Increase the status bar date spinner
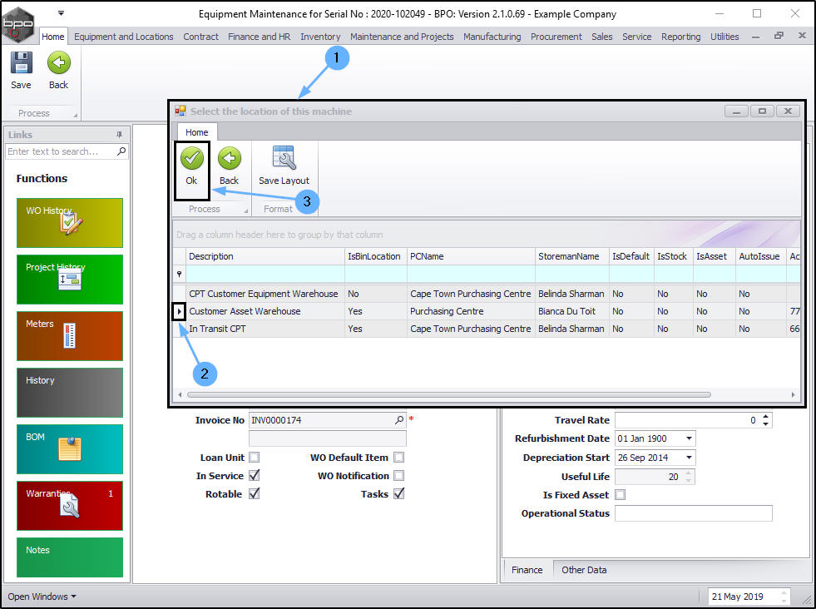Image resolution: width=816 pixels, height=609 pixels. coord(784,593)
